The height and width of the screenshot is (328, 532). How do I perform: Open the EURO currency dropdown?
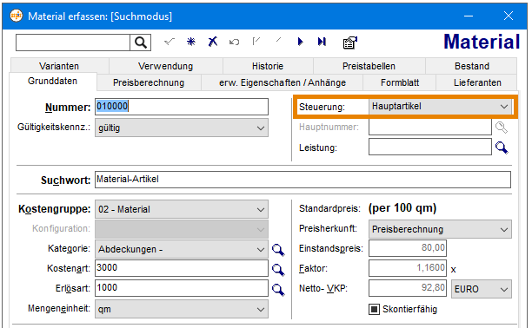click(x=481, y=289)
